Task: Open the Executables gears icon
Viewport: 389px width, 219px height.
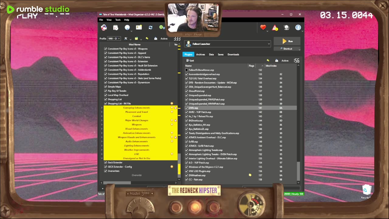Action: click(162, 28)
